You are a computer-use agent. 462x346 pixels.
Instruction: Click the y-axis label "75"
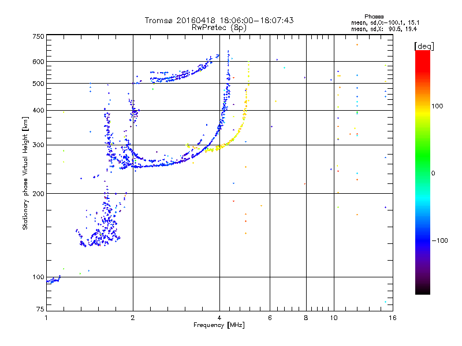coord(40,309)
